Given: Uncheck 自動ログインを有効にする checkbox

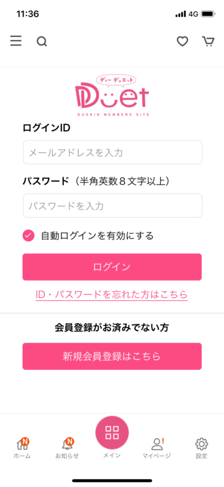Looking at the screenshot, I should click(28, 236).
